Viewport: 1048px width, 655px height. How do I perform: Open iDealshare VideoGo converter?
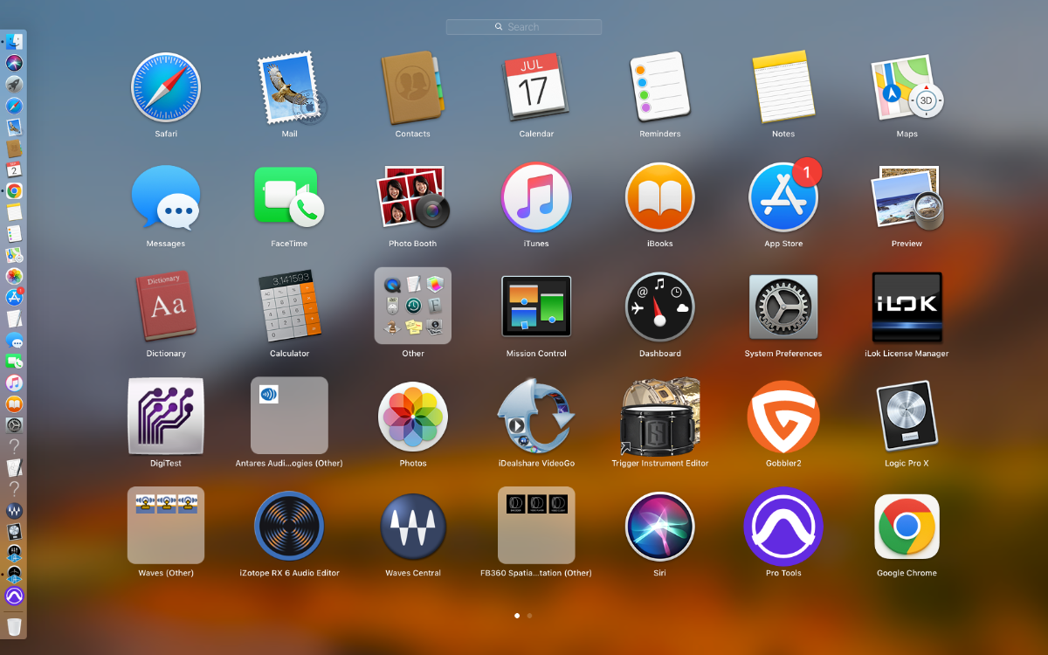tap(536, 417)
